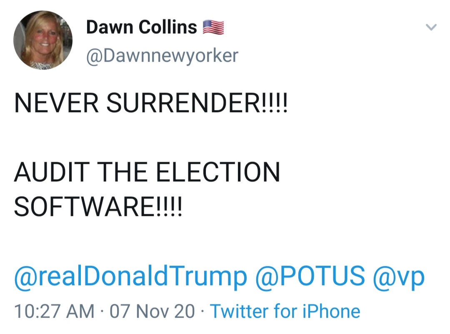Open the @vp mention
Viewport: 450px width, 334px height.
(x=399, y=277)
